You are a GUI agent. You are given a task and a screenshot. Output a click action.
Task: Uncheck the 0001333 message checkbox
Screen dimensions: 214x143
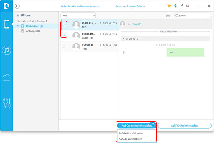64,25
